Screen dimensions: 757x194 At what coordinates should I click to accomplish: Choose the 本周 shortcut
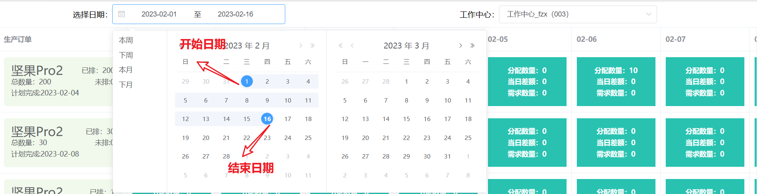pos(126,40)
